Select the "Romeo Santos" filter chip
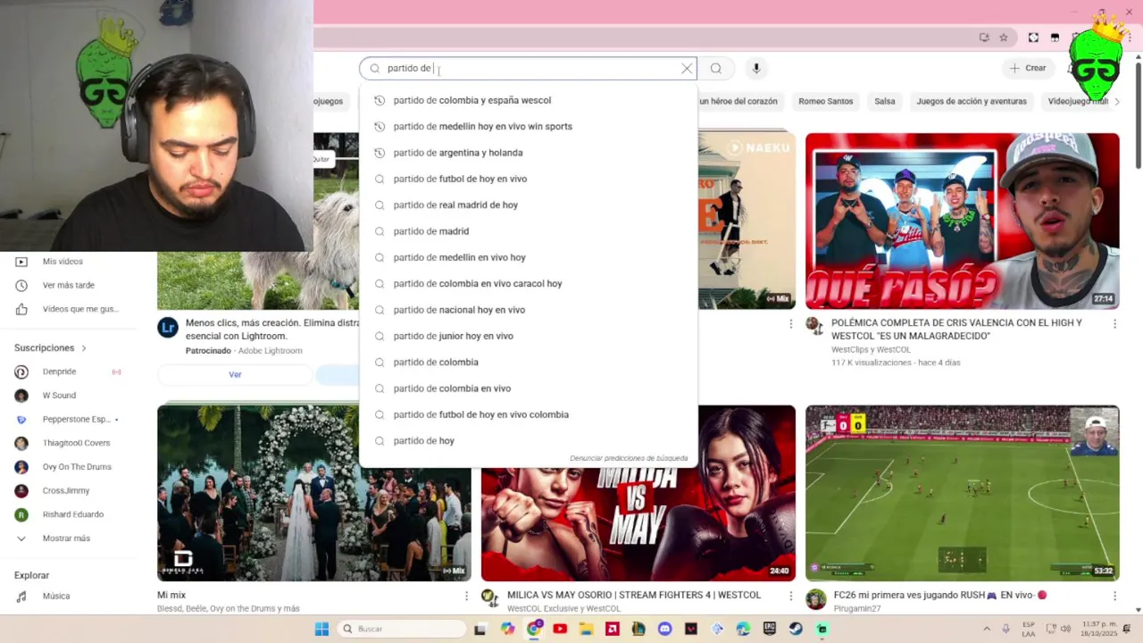 pyautogui.click(x=826, y=101)
